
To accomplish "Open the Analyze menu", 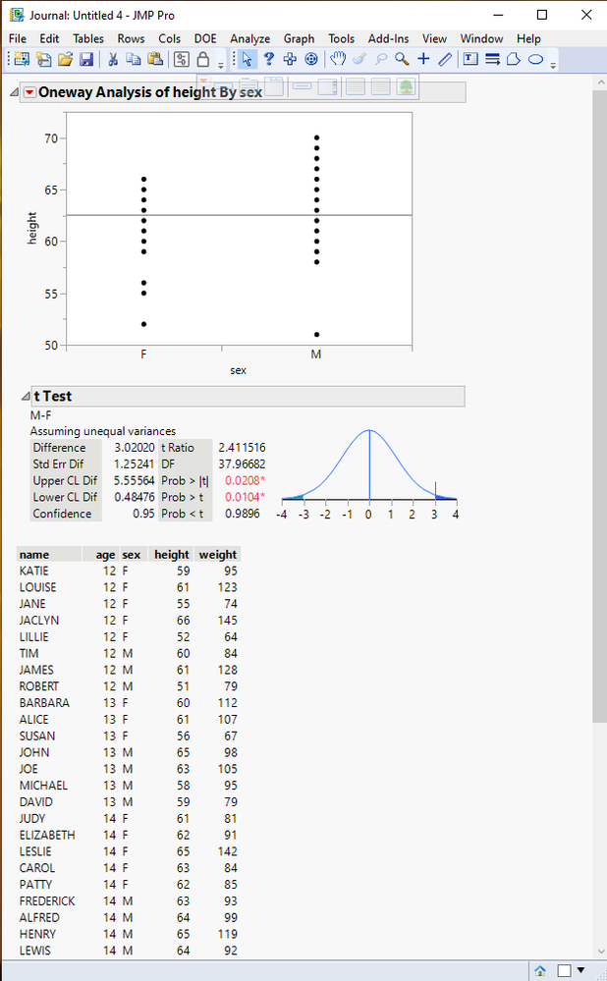I will click(x=249, y=39).
